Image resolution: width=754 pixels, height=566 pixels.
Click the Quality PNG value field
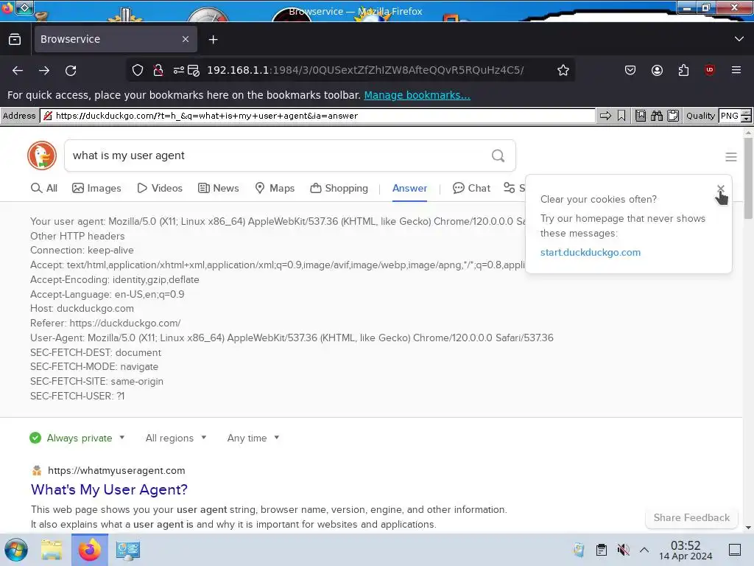click(x=730, y=116)
